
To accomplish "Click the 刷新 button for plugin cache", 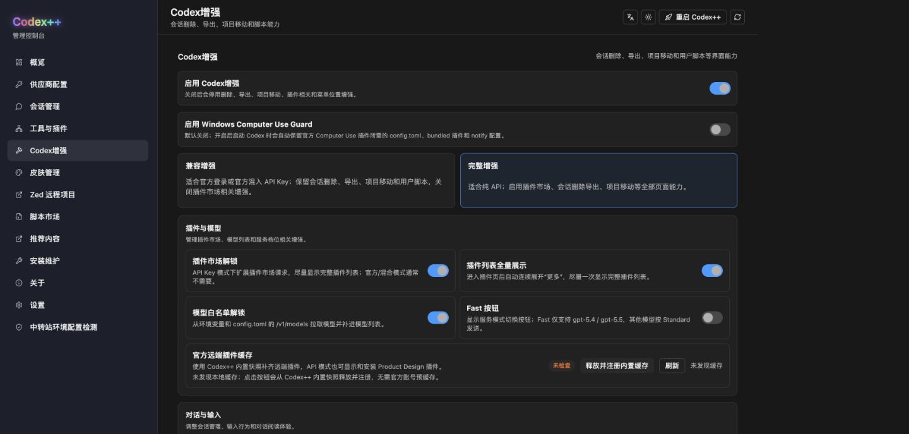I will 672,366.
